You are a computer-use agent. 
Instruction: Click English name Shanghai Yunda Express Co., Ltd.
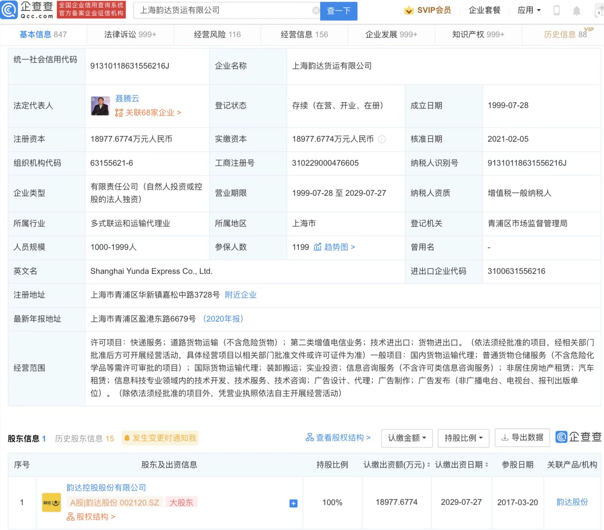point(151,271)
